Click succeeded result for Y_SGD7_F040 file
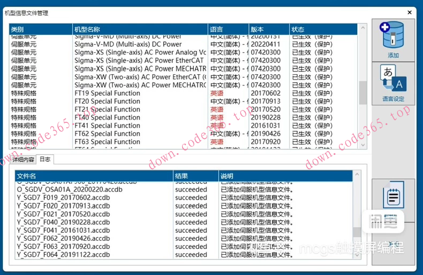Viewport: 423px width, 275px height. click(x=191, y=222)
